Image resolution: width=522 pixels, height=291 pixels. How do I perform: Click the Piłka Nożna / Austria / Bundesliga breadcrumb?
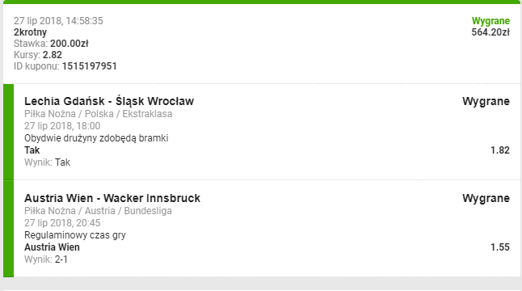pyautogui.click(x=98, y=211)
